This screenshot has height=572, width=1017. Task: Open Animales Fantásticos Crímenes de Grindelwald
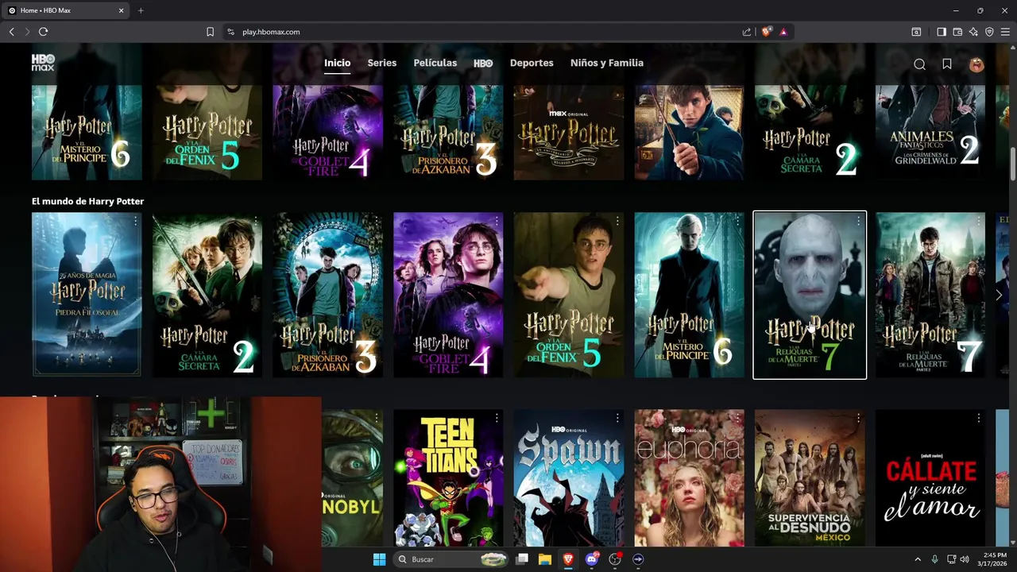coord(930,131)
